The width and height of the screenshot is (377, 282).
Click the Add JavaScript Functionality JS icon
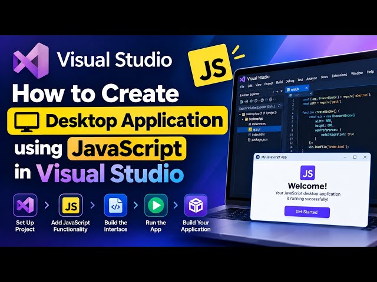(x=71, y=205)
